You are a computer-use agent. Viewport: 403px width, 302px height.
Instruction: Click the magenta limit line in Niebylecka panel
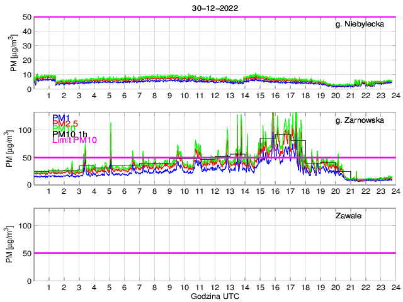coord(214,17)
